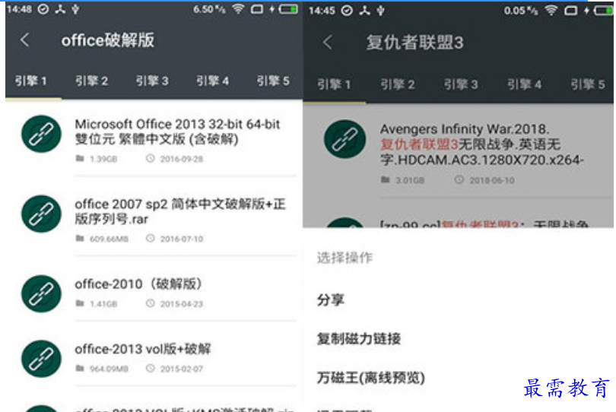616x412 pixels.
Task: Tap folder icon next to 3.01GB
Action: [386, 180]
